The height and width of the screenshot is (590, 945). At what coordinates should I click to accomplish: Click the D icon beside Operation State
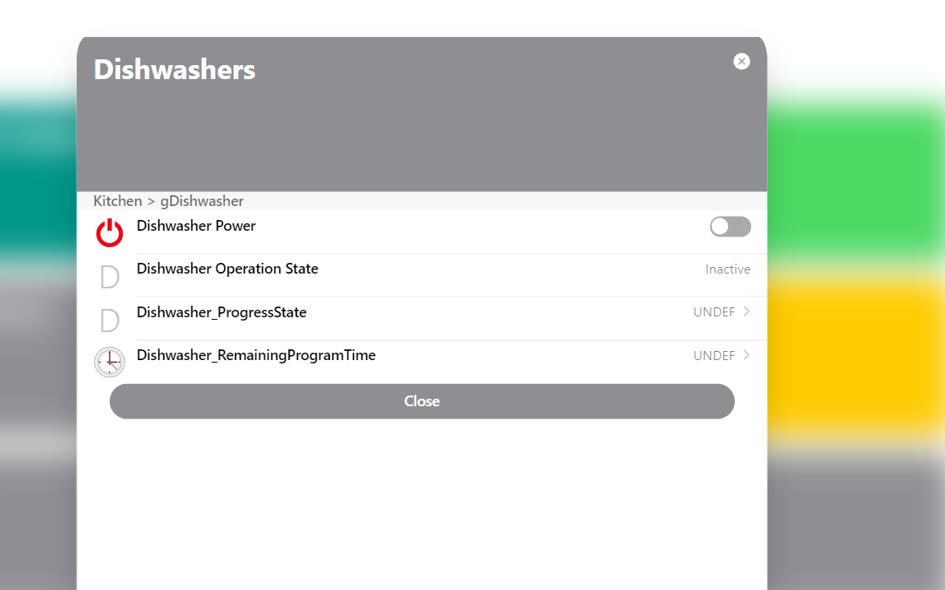tap(110, 276)
